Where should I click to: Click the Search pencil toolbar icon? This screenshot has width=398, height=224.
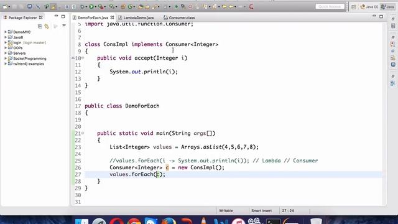[x=154, y=7]
